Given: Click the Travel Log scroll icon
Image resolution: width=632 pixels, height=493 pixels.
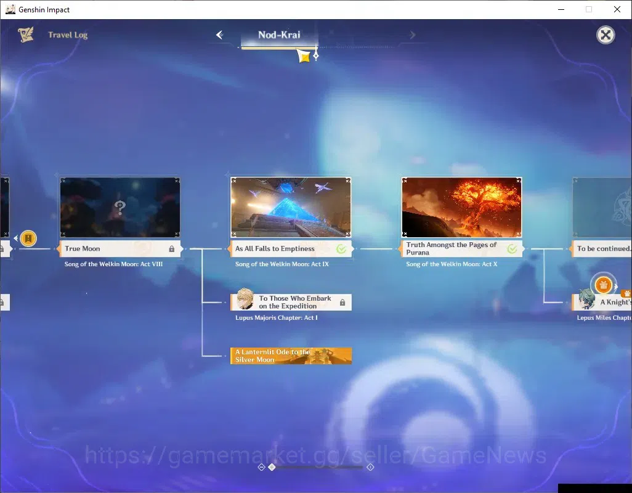Looking at the screenshot, I should pyautogui.click(x=26, y=35).
